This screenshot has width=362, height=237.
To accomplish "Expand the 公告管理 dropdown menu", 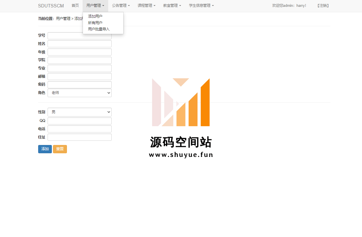I will click(121, 6).
